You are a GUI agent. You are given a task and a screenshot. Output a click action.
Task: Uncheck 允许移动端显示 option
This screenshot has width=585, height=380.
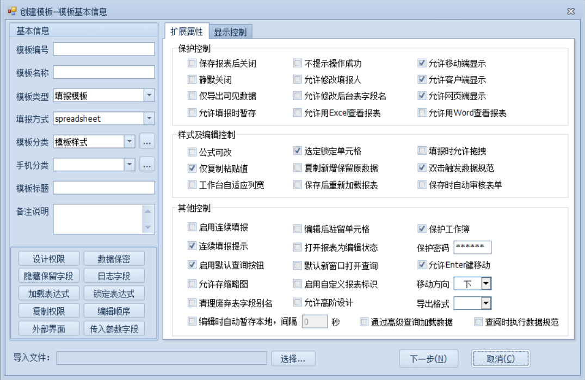pyautogui.click(x=422, y=64)
